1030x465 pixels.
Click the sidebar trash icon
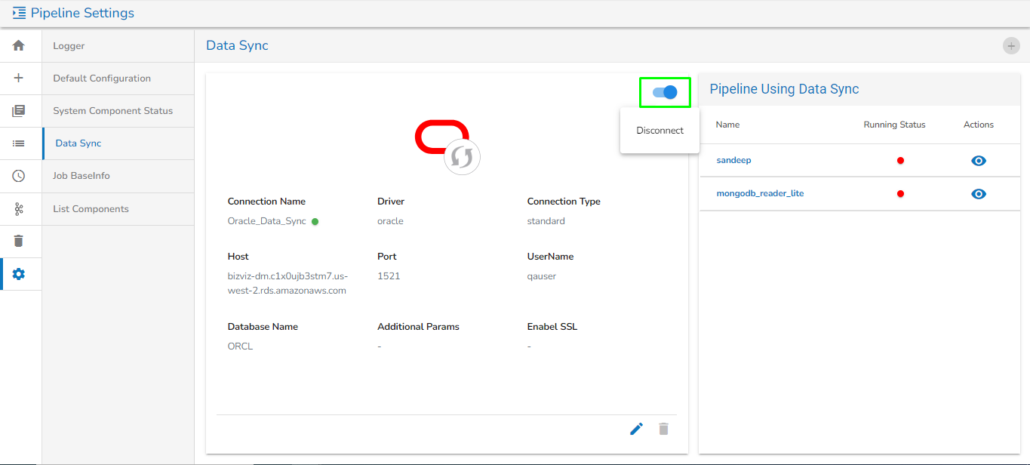point(19,241)
